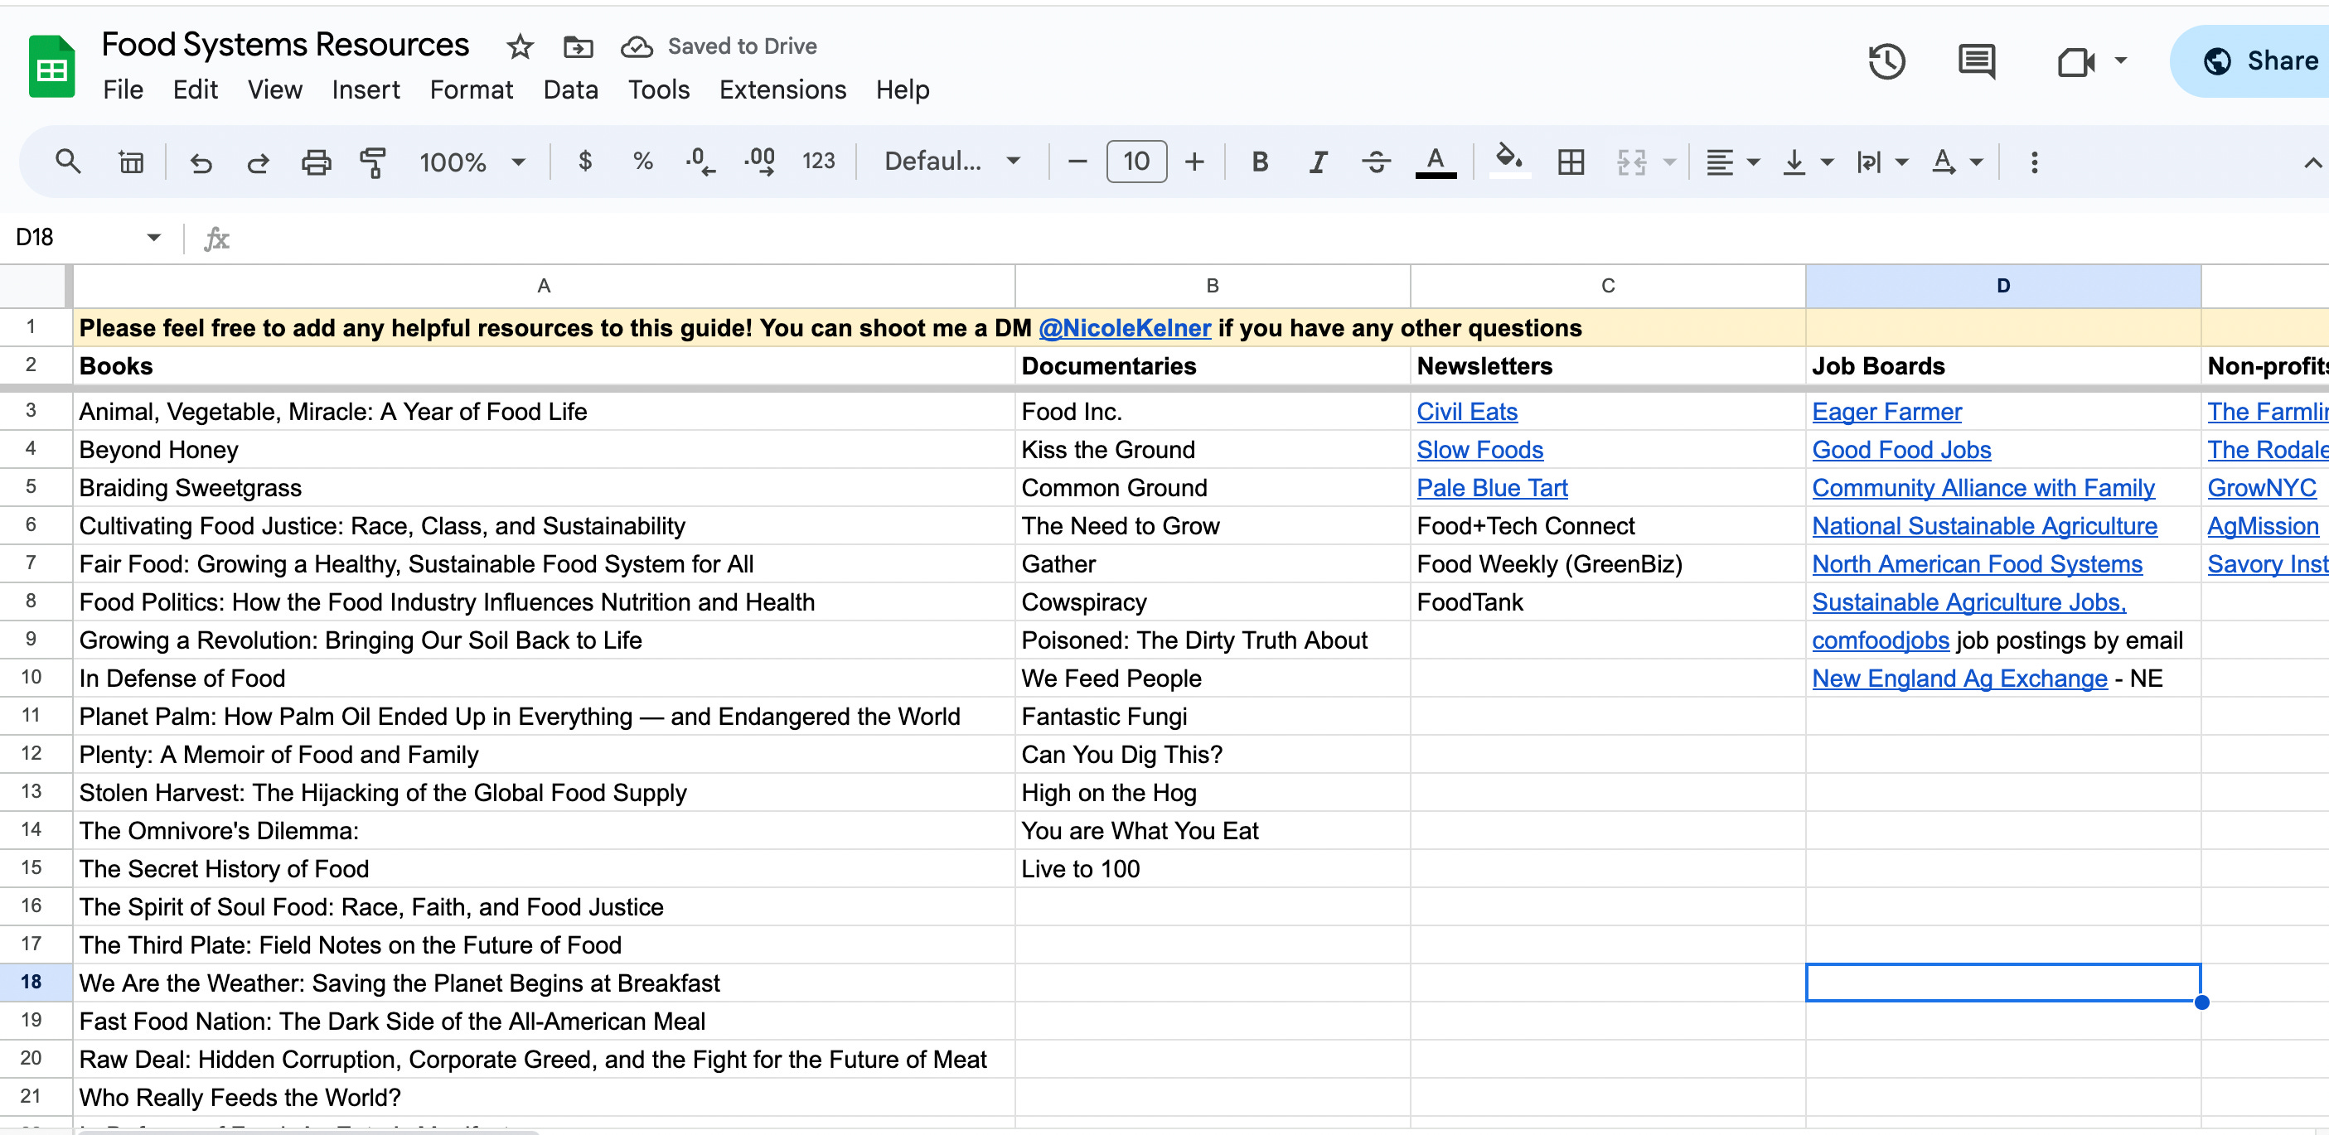Open the New England Ag Exchange link
The width and height of the screenshot is (2329, 1135).
tap(1959, 679)
